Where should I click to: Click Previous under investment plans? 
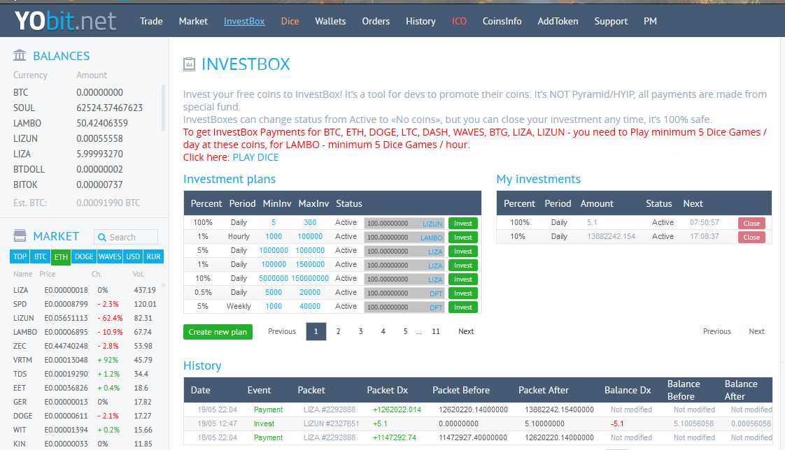point(282,331)
